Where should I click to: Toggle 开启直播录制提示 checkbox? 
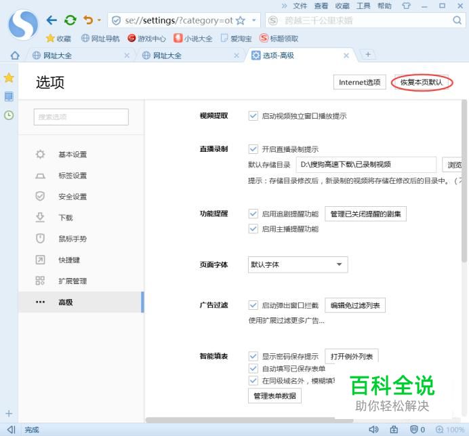tap(253, 149)
